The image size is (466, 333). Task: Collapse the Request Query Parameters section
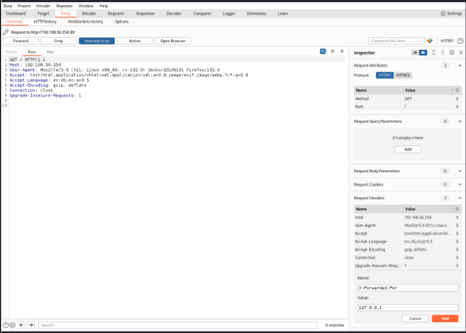click(x=460, y=122)
